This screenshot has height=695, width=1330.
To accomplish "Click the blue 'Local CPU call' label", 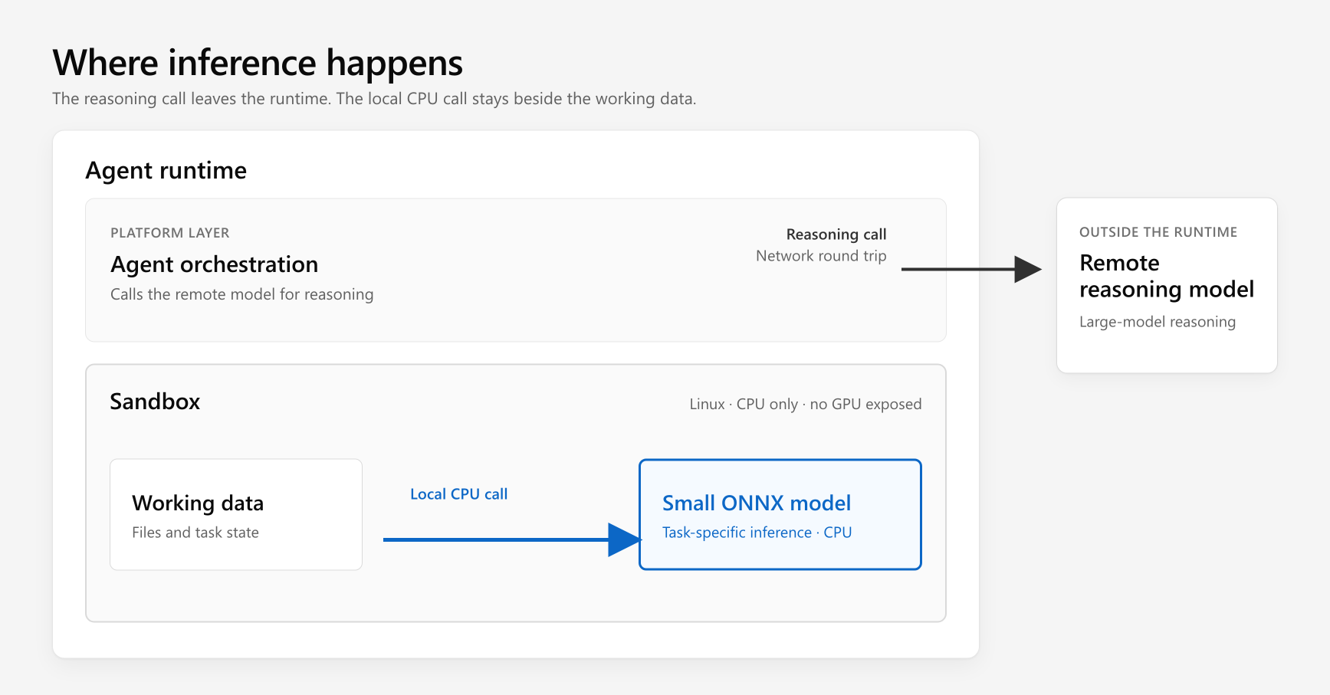I will [x=459, y=494].
